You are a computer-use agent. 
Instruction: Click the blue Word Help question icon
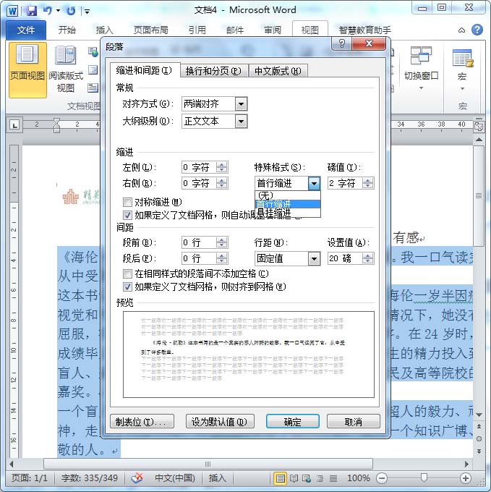[477, 30]
